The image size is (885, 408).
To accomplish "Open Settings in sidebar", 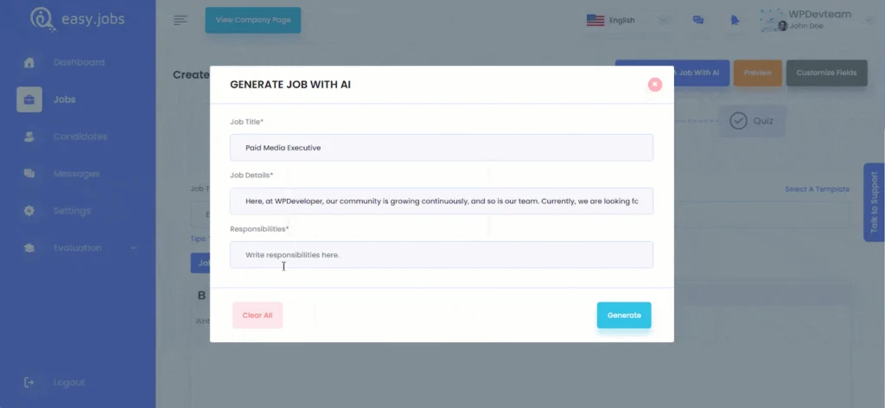I will click(x=73, y=211).
